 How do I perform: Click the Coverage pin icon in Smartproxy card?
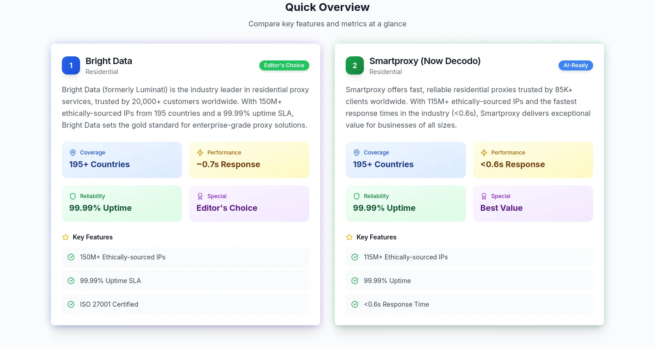pyautogui.click(x=357, y=153)
